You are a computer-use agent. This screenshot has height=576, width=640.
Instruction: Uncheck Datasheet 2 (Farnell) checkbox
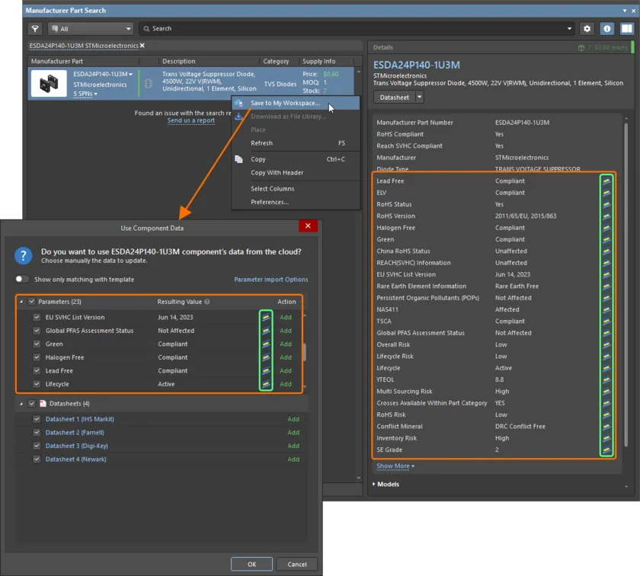click(37, 432)
